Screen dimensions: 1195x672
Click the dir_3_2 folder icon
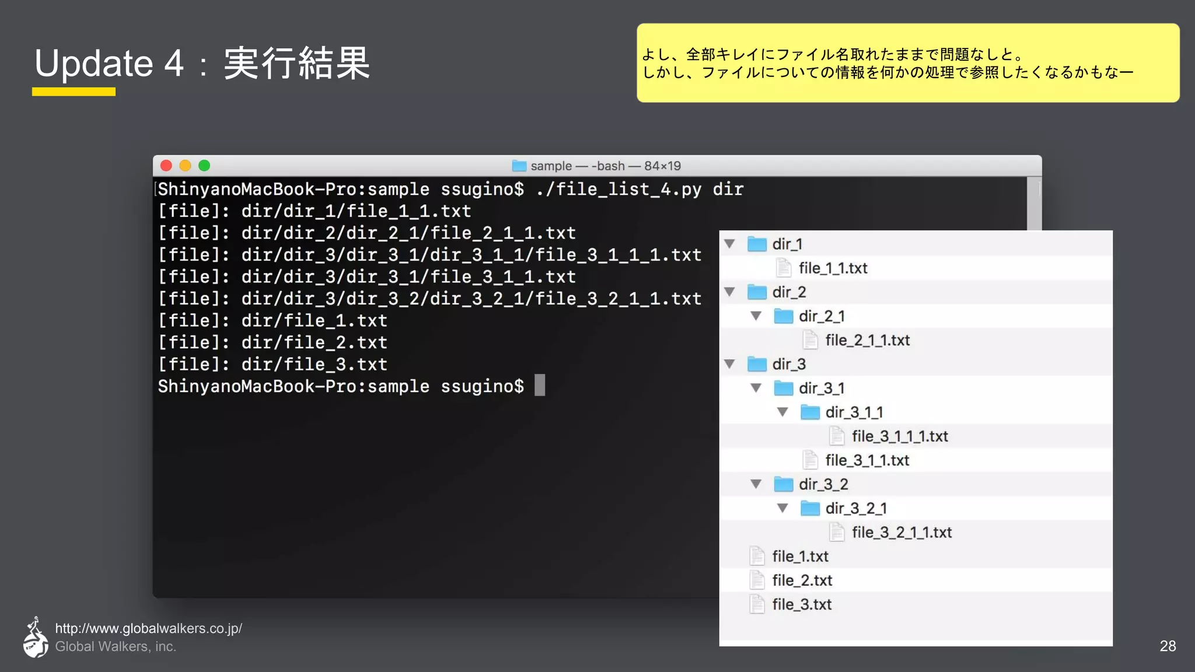click(x=784, y=484)
